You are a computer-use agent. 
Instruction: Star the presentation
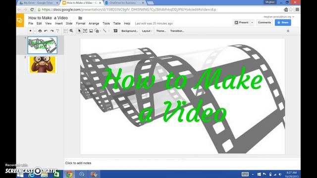click(74, 18)
